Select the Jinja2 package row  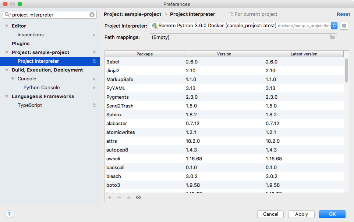click(x=224, y=70)
